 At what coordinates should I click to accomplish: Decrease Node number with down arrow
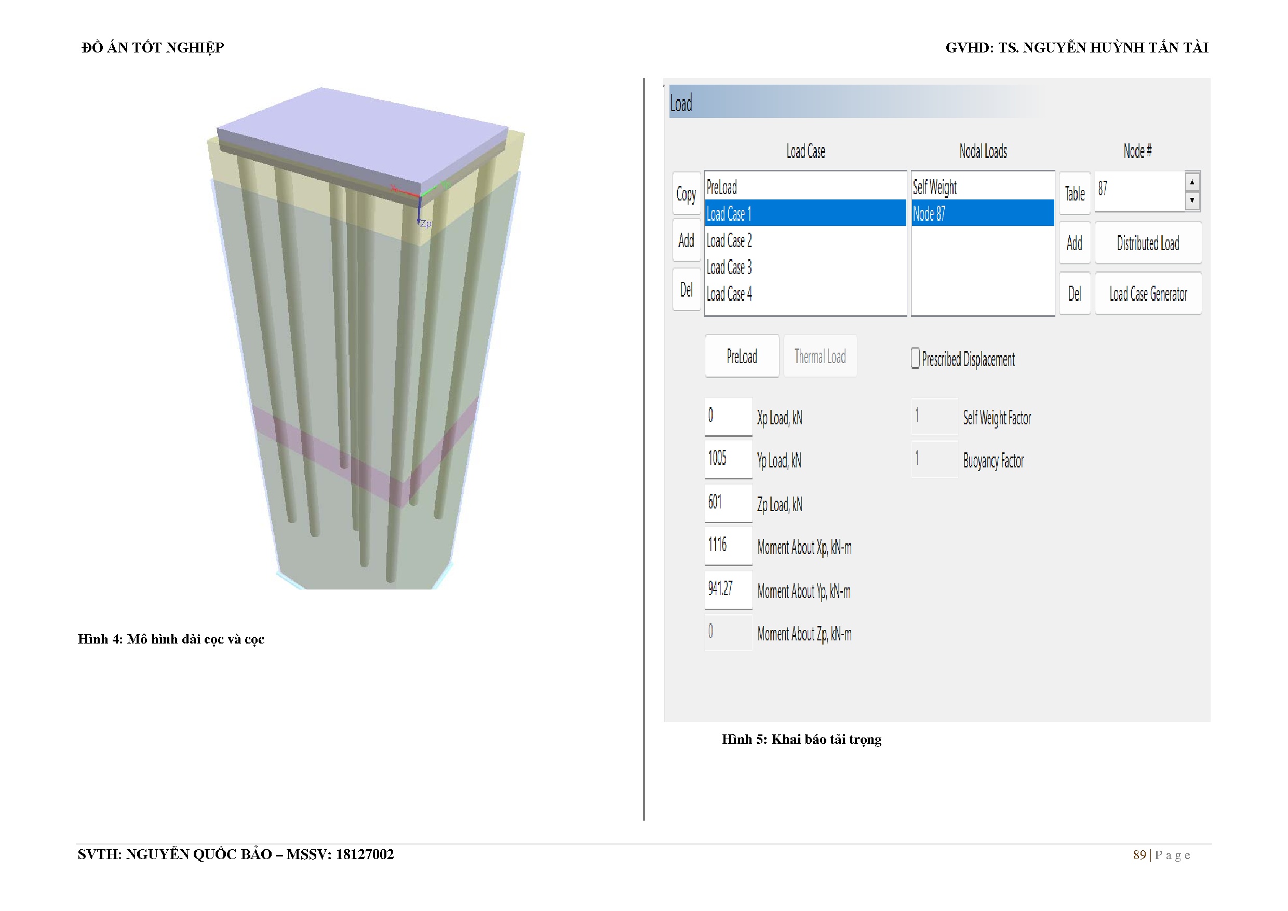click(1192, 200)
